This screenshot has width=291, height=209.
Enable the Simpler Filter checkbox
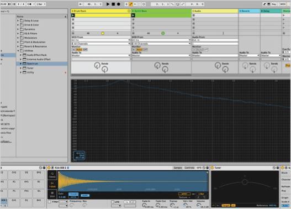click(49, 202)
